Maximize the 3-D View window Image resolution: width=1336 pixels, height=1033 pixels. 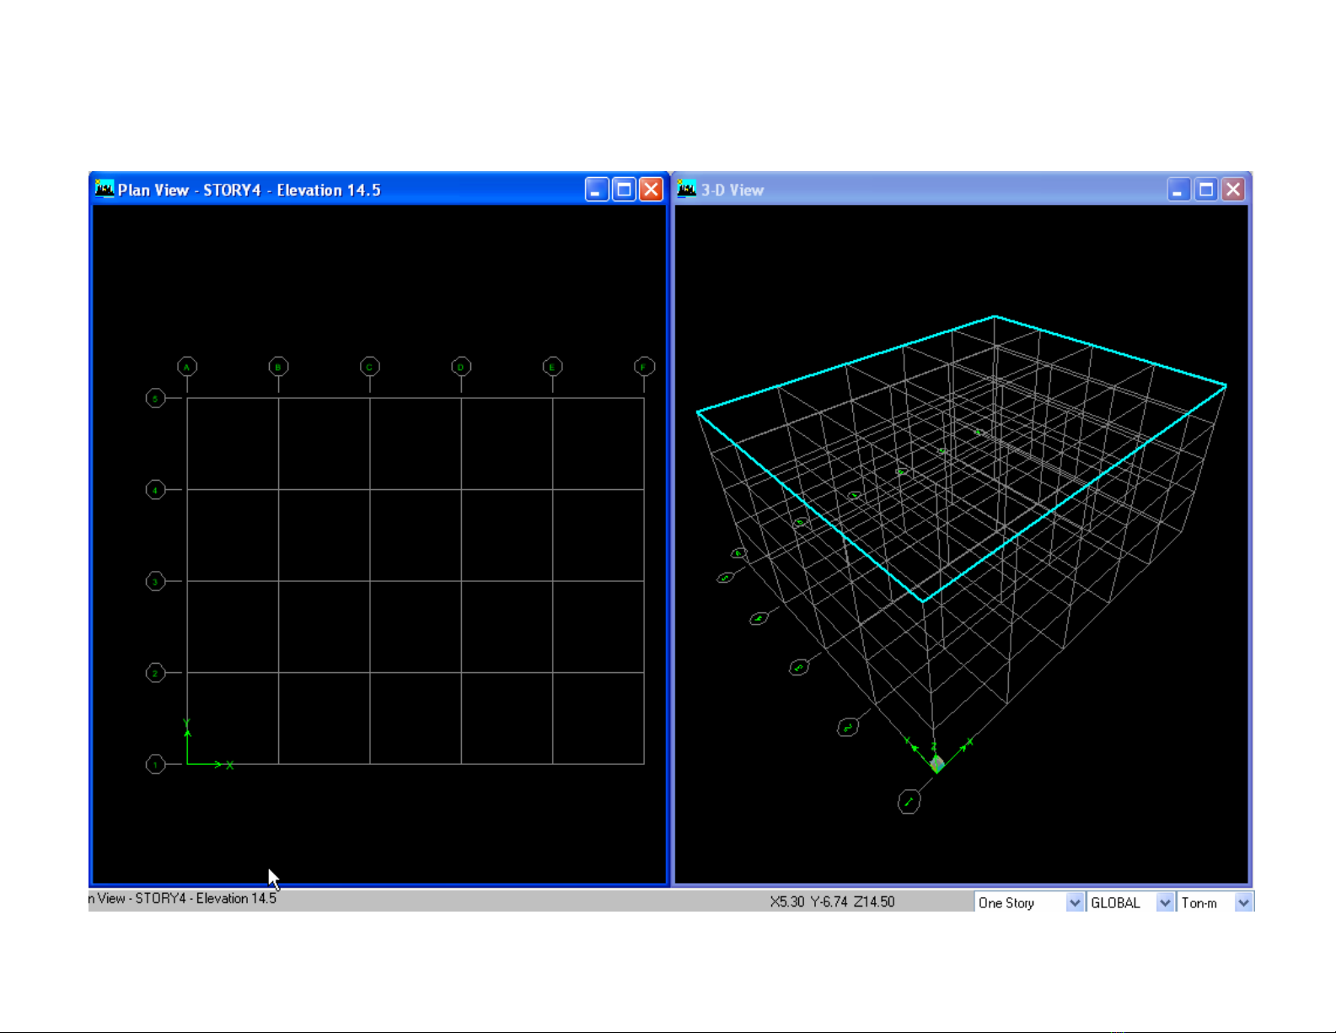[x=1206, y=190]
